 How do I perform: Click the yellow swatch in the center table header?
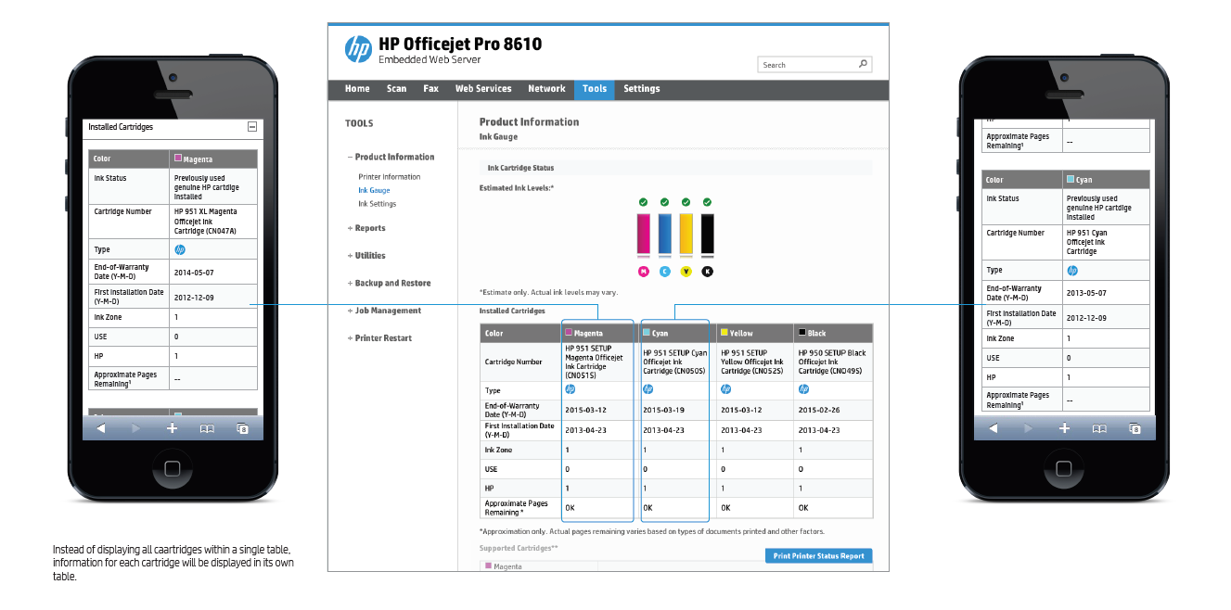(x=724, y=332)
